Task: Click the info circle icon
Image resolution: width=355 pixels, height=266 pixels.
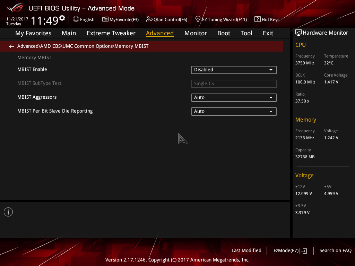Action: pyautogui.click(x=8, y=212)
